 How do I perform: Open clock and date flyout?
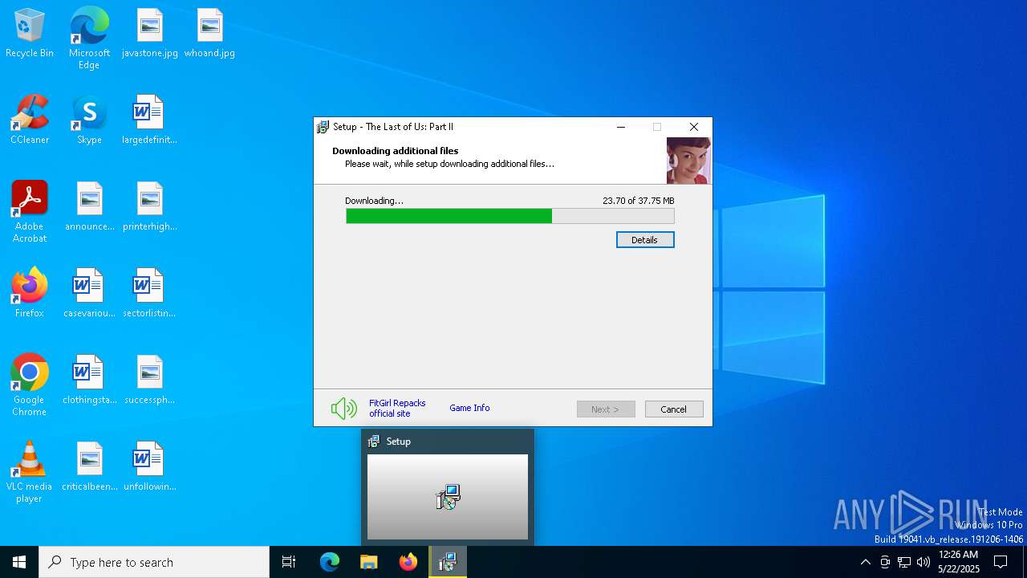click(959, 562)
